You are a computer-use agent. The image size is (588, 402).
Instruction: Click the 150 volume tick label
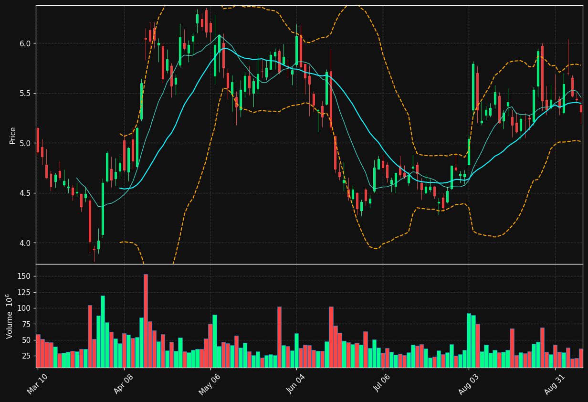(x=25, y=276)
